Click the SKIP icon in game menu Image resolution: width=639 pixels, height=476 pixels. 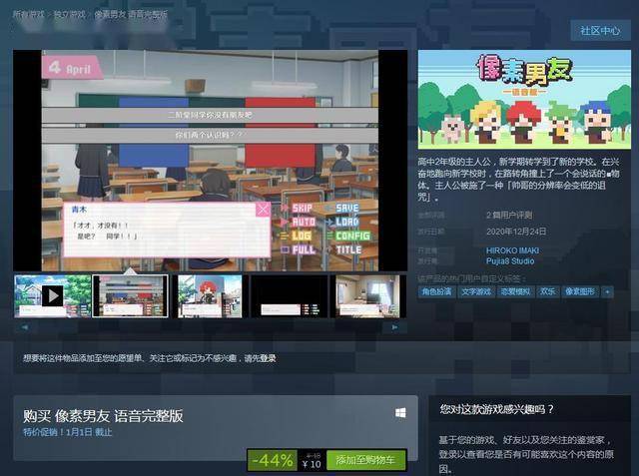click(x=298, y=209)
